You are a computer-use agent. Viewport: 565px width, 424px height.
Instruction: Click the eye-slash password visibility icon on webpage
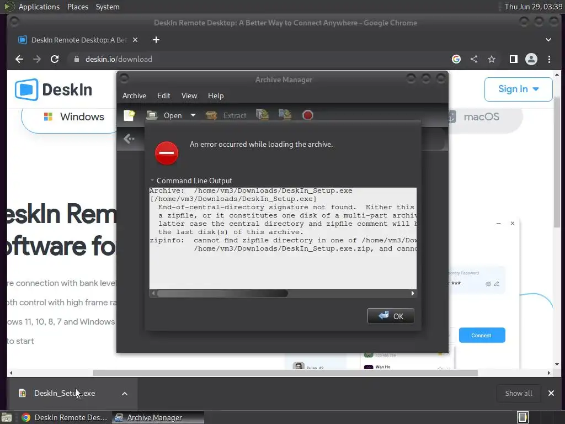click(x=488, y=284)
